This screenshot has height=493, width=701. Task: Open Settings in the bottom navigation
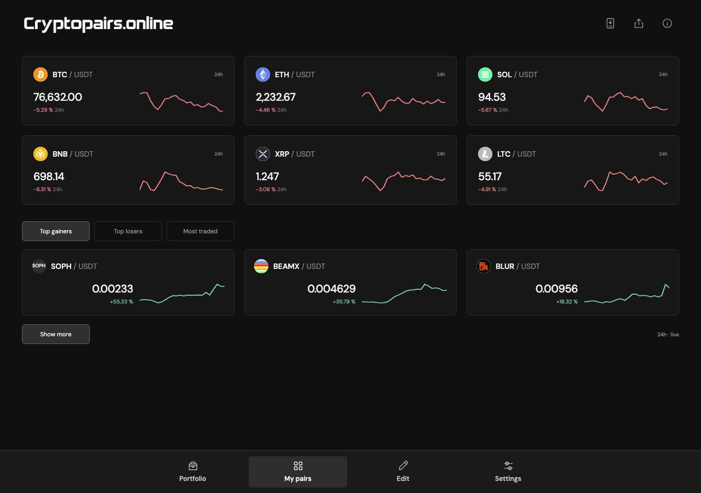tap(508, 472)
